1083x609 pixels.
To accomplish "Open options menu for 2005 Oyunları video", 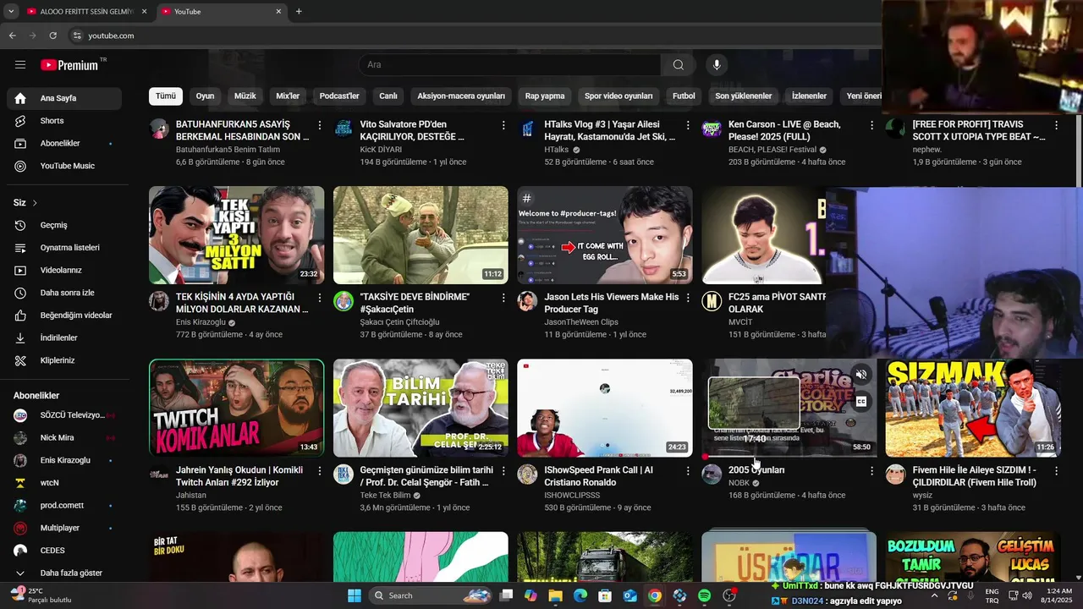I will pyautogui.click(x=871, y=470).
